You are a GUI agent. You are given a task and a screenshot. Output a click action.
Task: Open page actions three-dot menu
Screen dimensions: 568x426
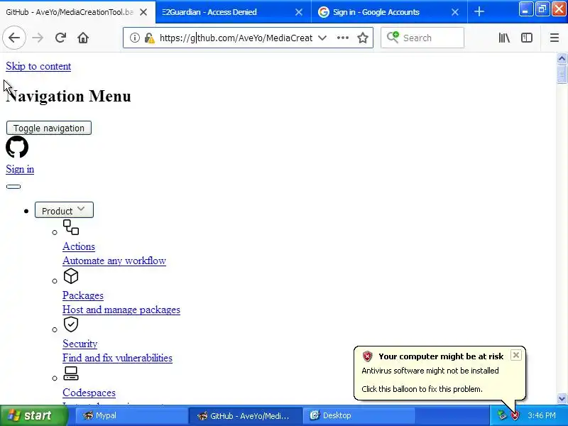[x=343, y=38]
